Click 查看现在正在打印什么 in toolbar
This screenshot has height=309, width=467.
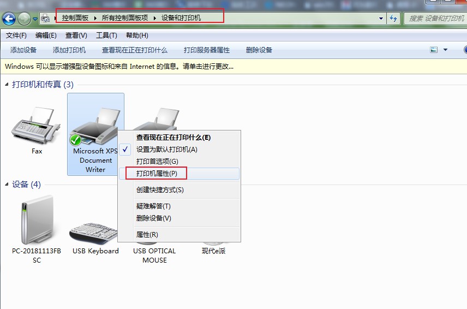click(135, 50)
